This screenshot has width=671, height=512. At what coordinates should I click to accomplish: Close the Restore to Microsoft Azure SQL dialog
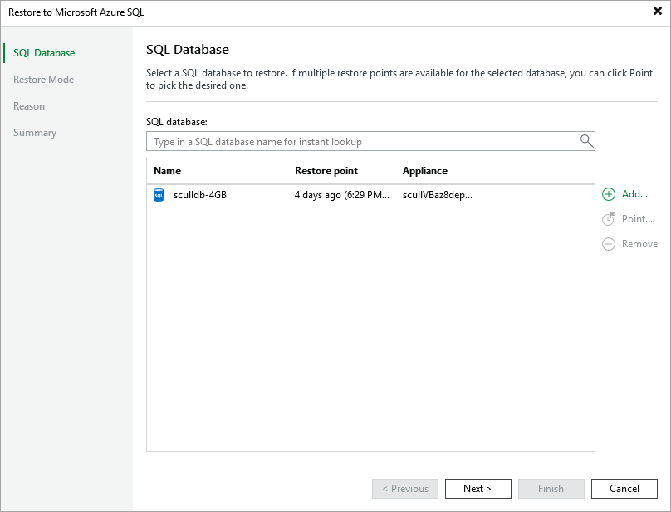[x=658, y=11]
